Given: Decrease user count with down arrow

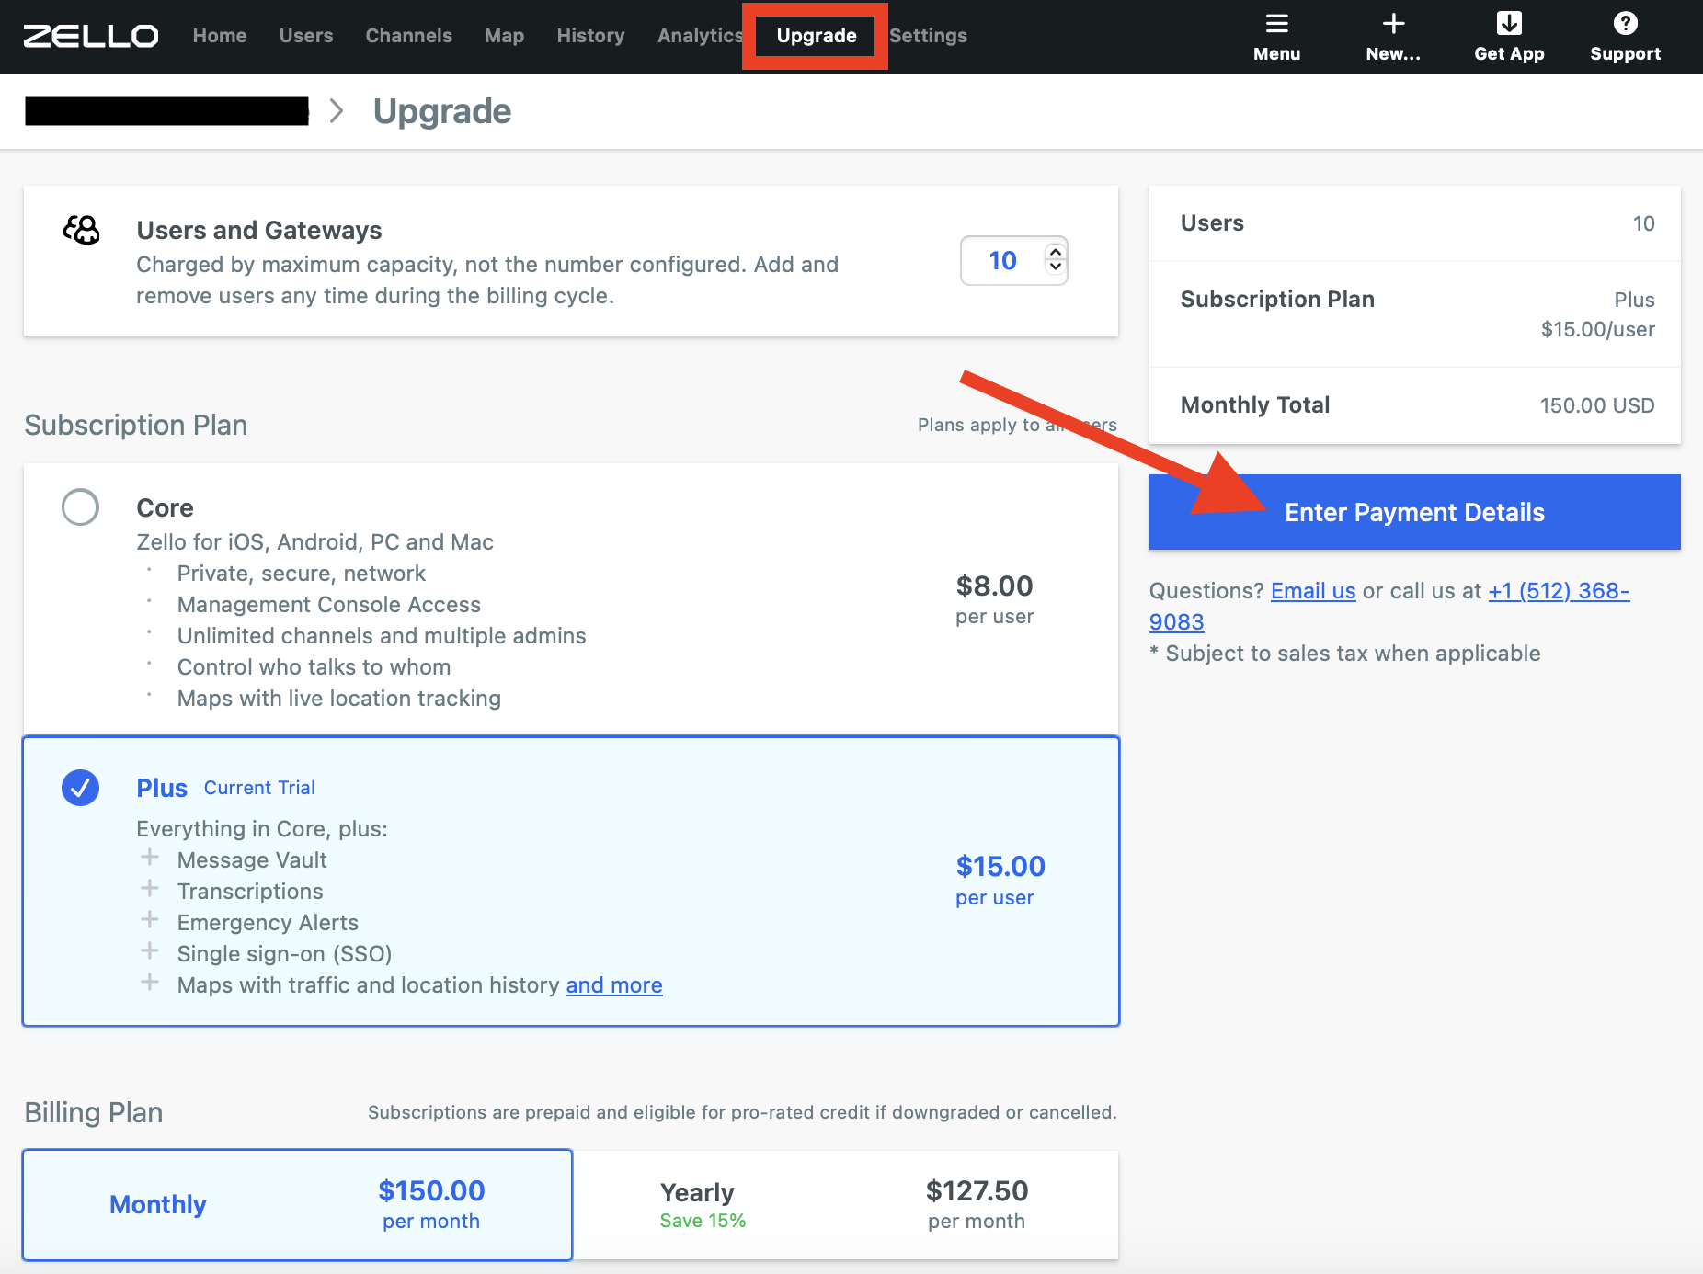Looking at the screenshot, I should tap(1056, 267).
